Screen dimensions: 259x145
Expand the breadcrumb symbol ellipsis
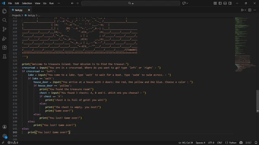point(39,15)
